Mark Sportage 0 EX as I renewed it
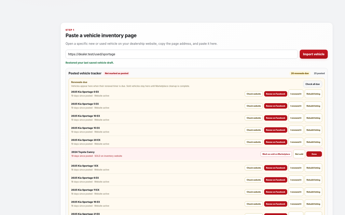Screen dimensions: 345x215 click(x=296, y=94)
